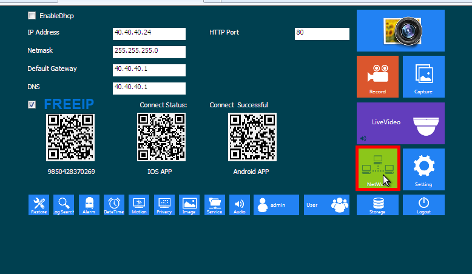Uncheck the FREEIP checkbox

(x=32, y=105)
